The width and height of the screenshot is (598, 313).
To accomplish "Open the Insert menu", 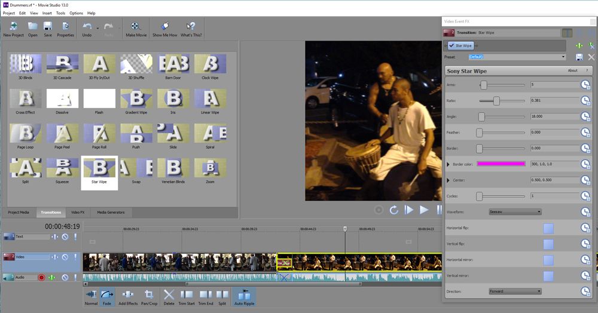I will [47, 13].
